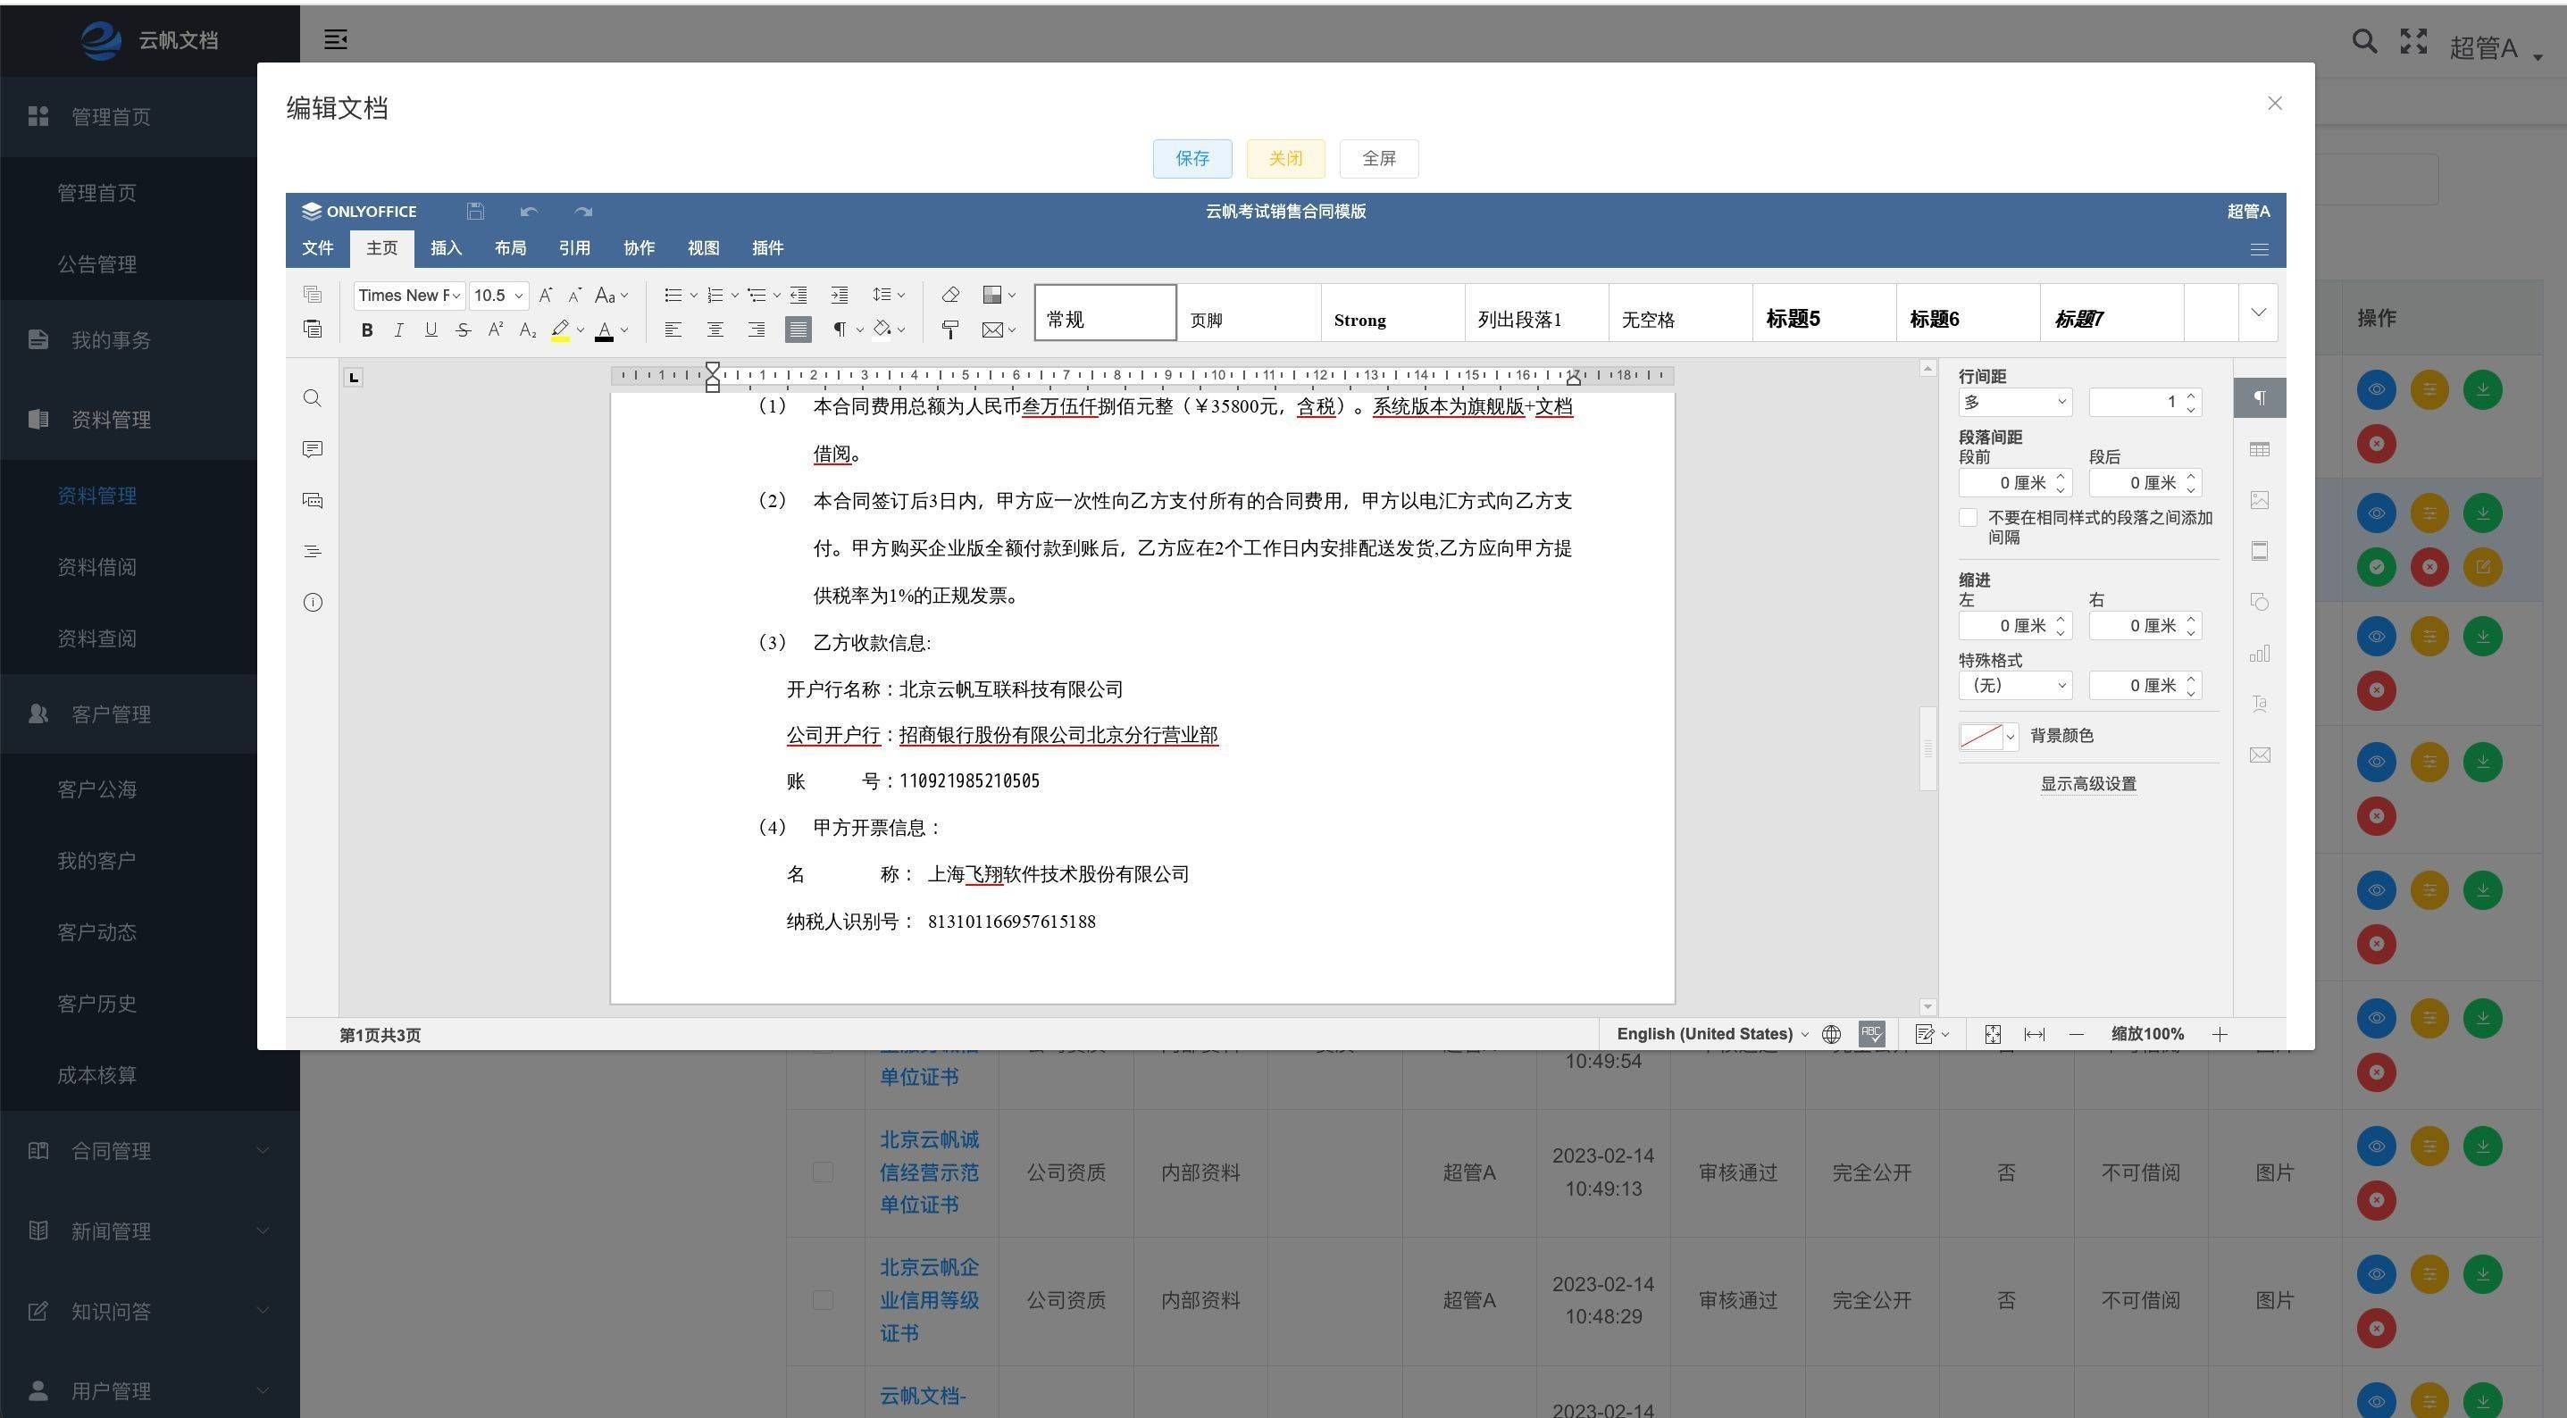Viewport: 2567px width, 1418px height.
Task: Enable the 不要在相同样式的段落之间添加间隔 checkbox
Action: [x=1968, y=517]
